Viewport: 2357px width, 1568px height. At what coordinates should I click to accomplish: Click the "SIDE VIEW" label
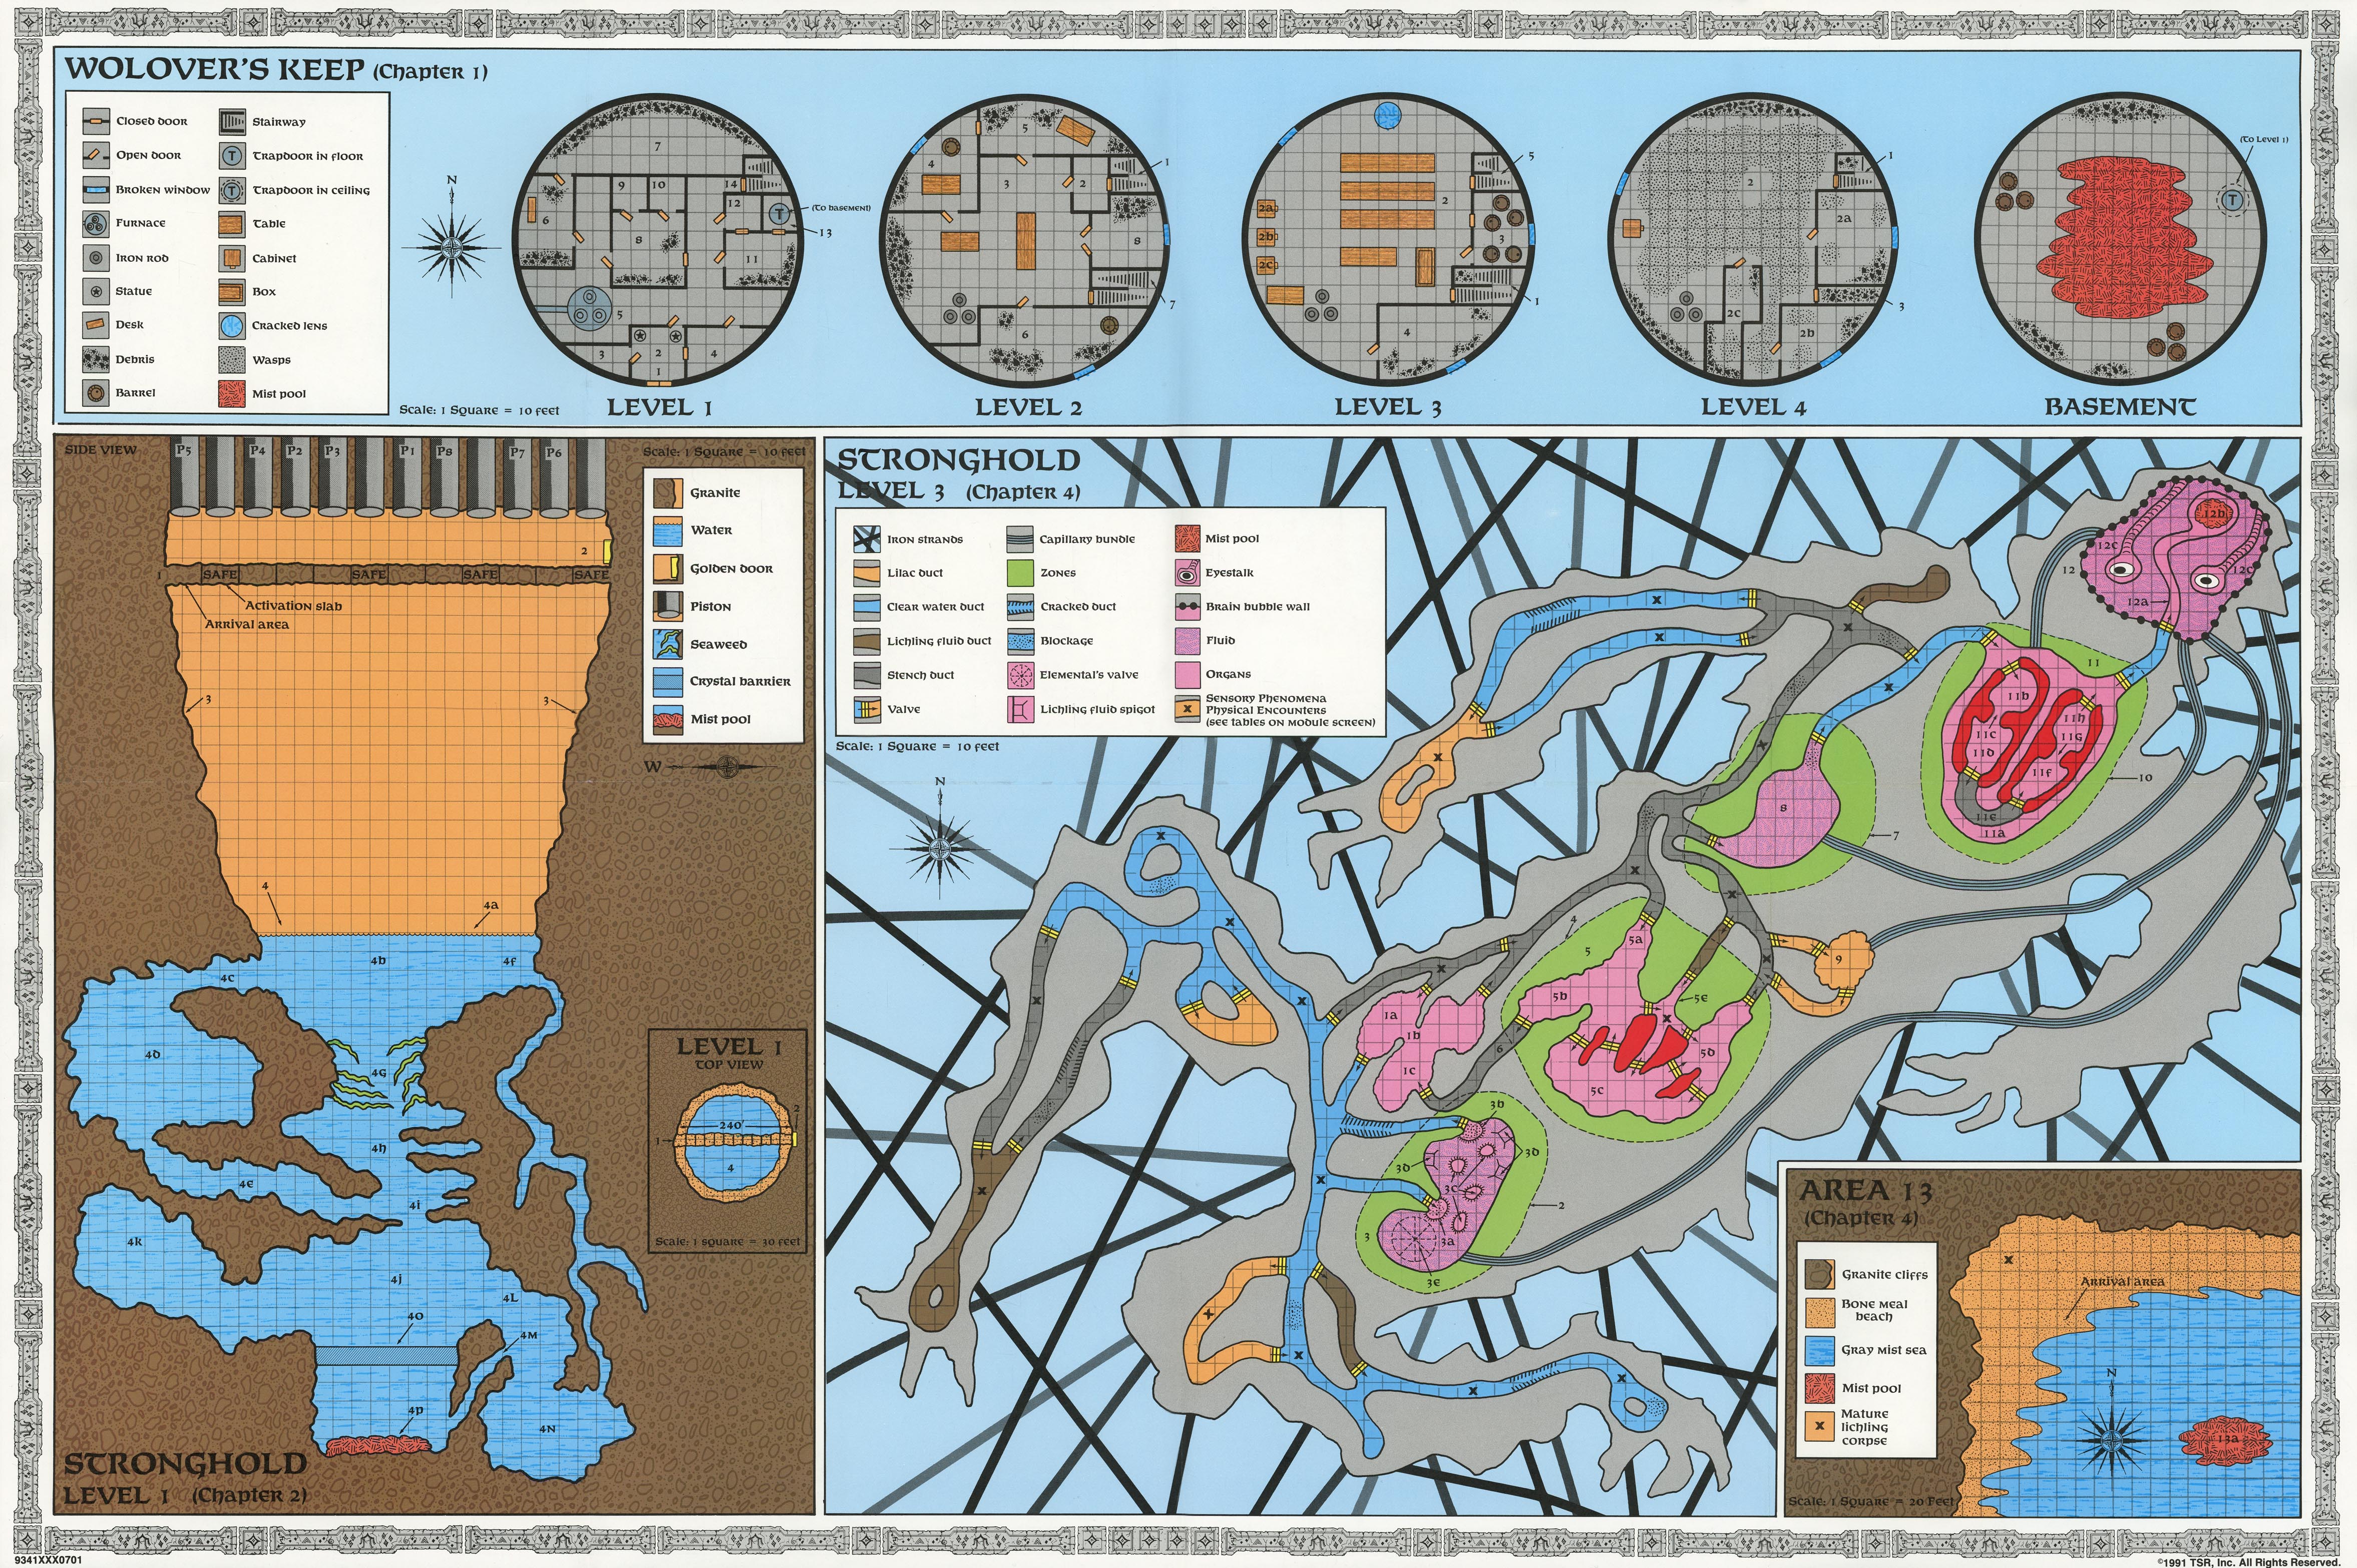(x=100, y=450)
